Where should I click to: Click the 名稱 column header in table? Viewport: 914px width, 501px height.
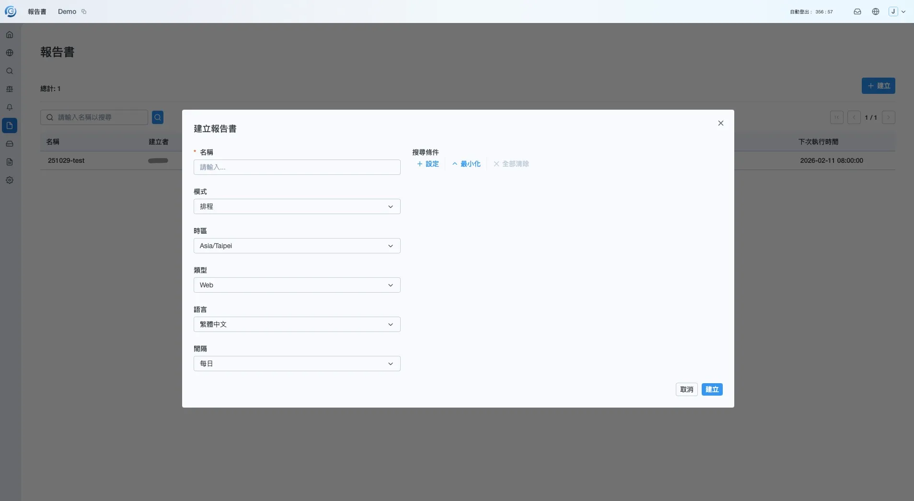53,142
